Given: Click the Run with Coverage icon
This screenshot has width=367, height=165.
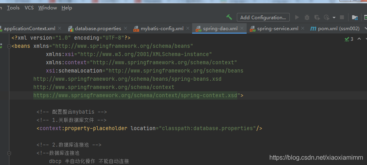Looking at the screenshot, I should pos(317,17).
